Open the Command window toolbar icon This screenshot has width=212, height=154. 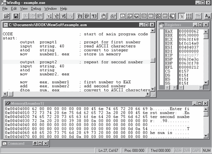click(x=122, y=16)
